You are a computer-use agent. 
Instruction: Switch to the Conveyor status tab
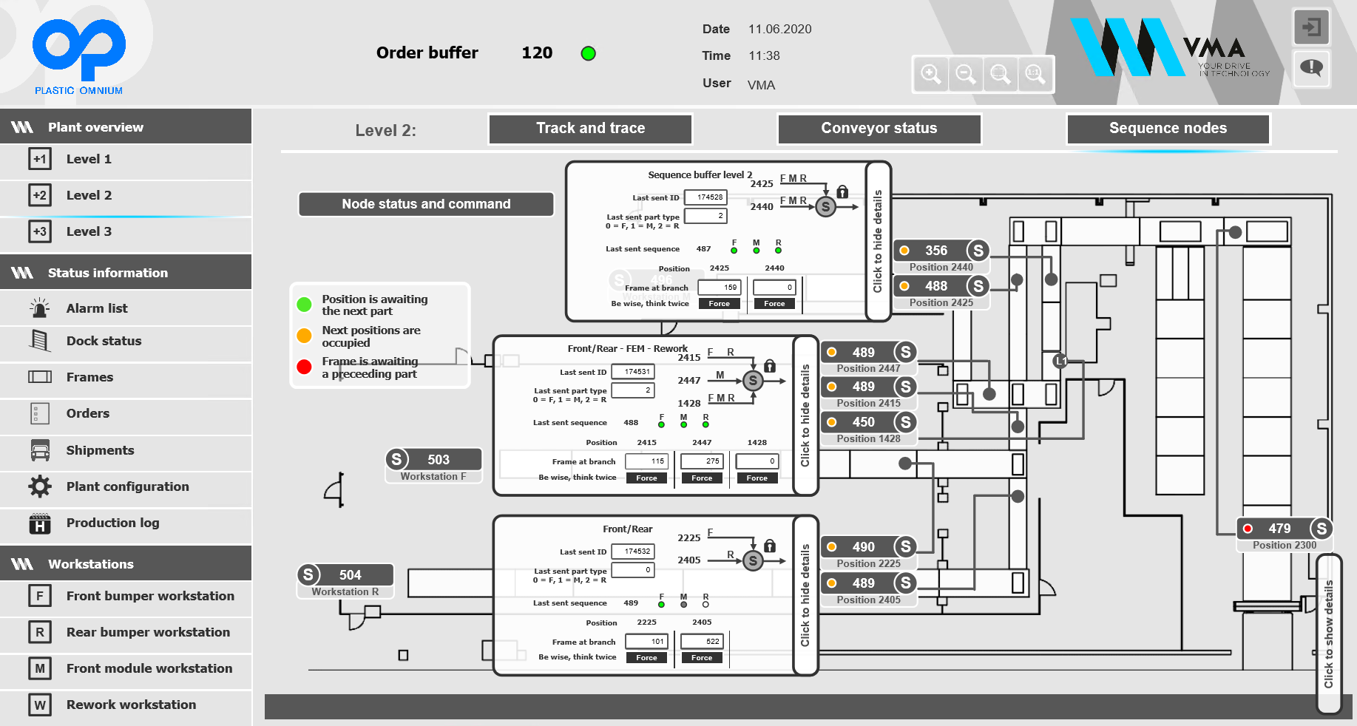[x=879, y=129]
